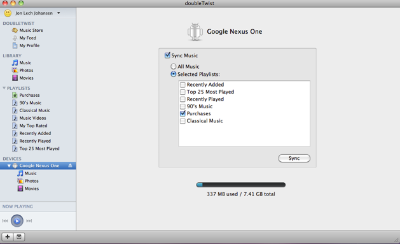Image resolution: width=400 pixels, height=244 pixels.
Task: Check Recently Played in the playlist list
Action: [183, 99]
